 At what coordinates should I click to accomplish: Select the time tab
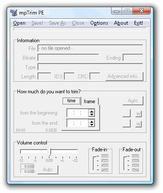coord(71,101)
